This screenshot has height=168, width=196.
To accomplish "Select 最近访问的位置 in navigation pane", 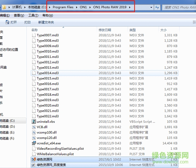I will point(9,50).
